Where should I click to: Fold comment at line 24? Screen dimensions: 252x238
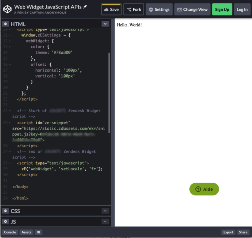10,111
